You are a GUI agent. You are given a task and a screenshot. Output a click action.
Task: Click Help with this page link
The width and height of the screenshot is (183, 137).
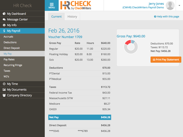166,17
